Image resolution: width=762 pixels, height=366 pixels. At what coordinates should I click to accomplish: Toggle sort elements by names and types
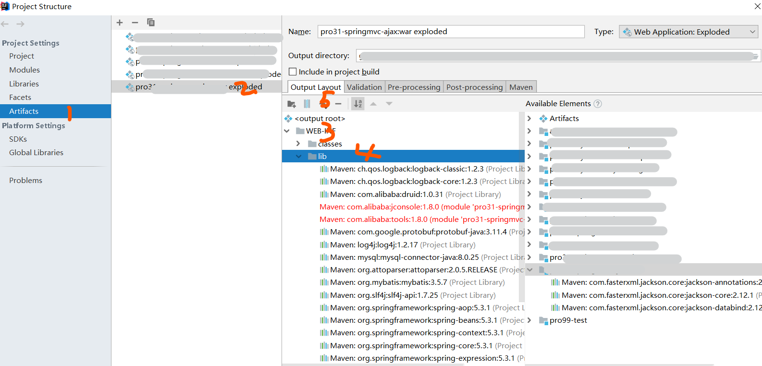pos(358,104)
